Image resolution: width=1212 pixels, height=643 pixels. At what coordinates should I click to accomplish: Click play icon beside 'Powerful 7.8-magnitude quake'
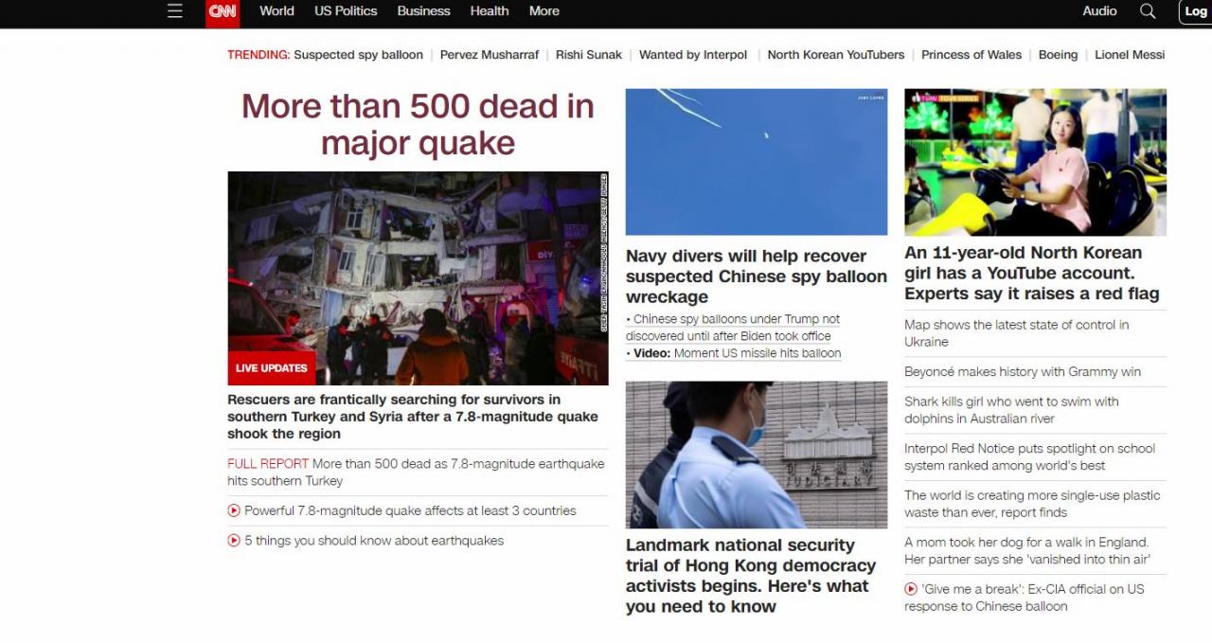(234, 510)
